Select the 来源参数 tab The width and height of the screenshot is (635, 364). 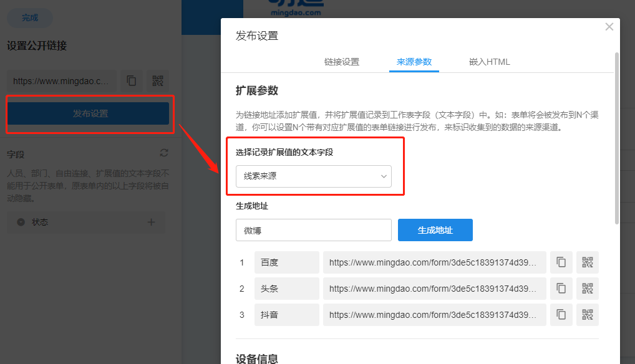point(414,62)
